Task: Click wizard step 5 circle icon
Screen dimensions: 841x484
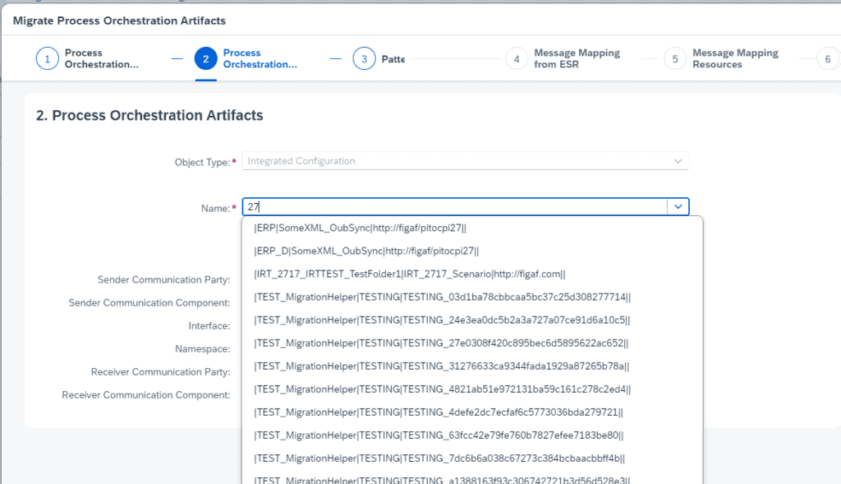Action: click(675, 59)
